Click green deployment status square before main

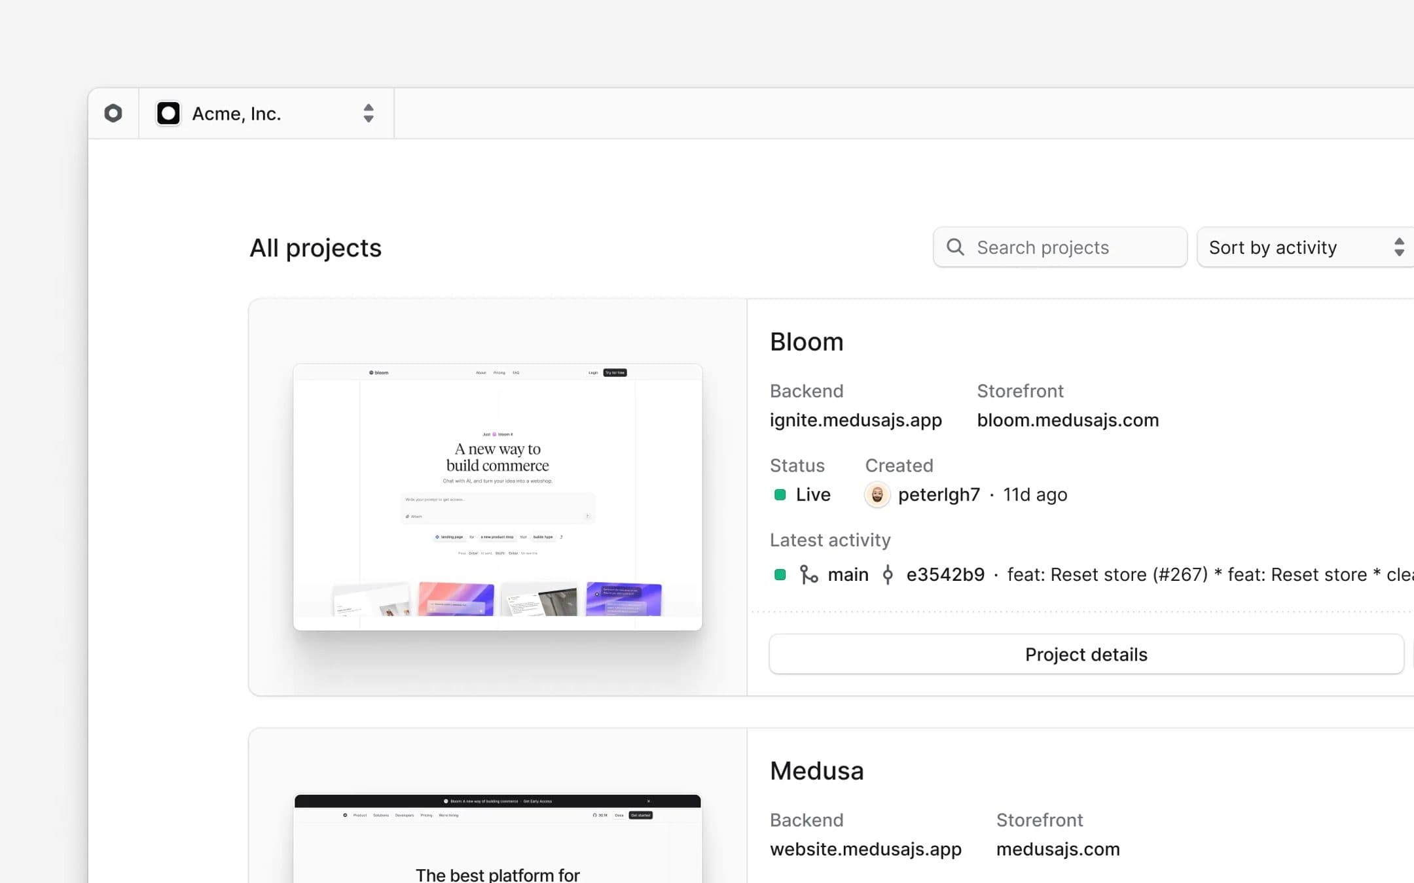pyautogui.click(x=780, y=574)
